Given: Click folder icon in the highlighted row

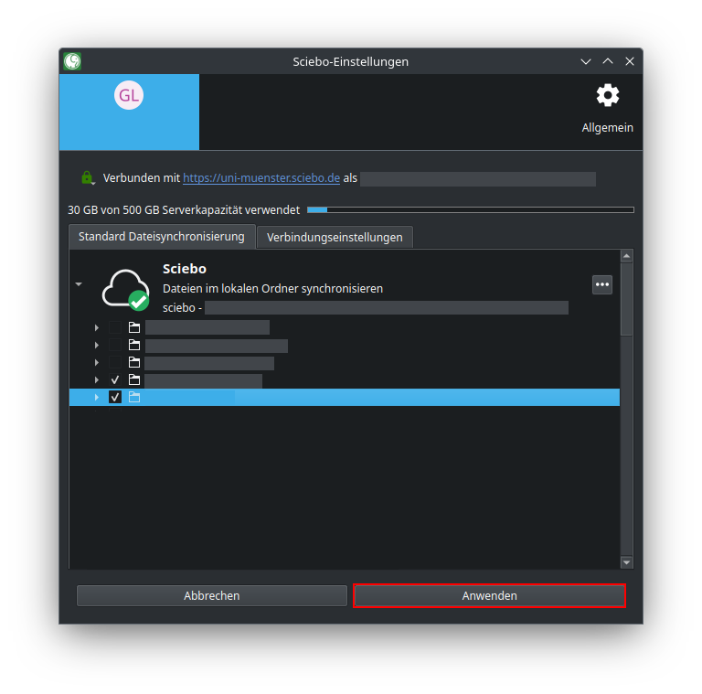Looking at the screenshot, I should click(134, 397).
